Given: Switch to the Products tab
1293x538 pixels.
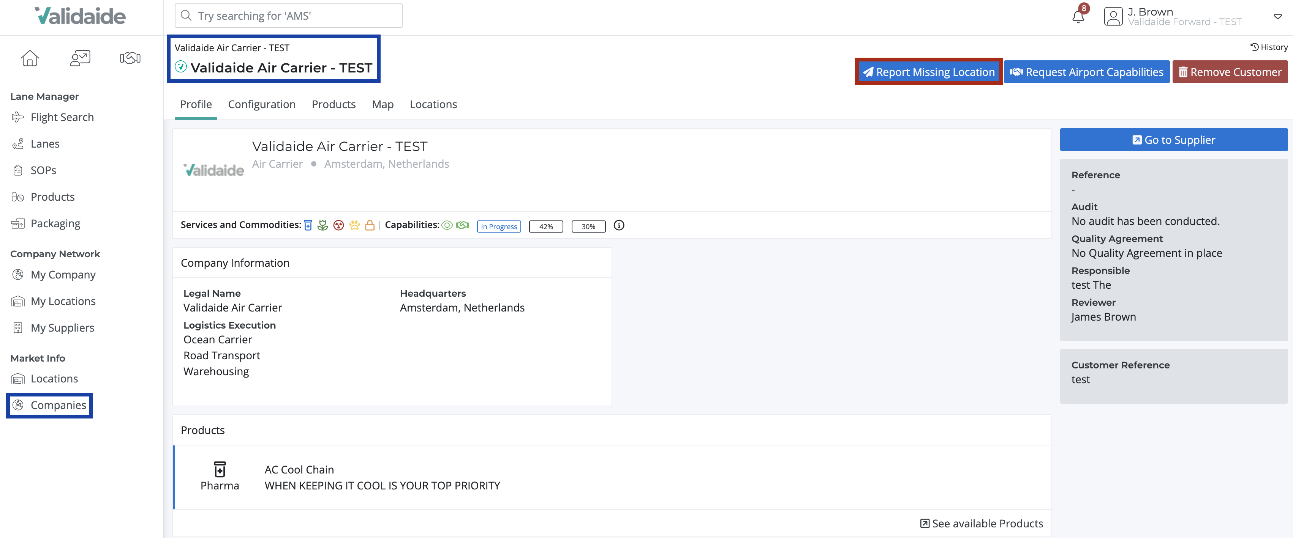Looking at the screenshot, I should click(333, 104).
